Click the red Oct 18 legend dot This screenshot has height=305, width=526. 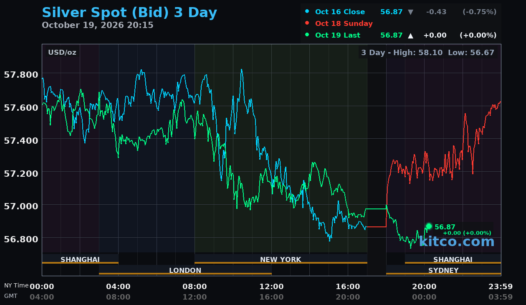[307, 23]
